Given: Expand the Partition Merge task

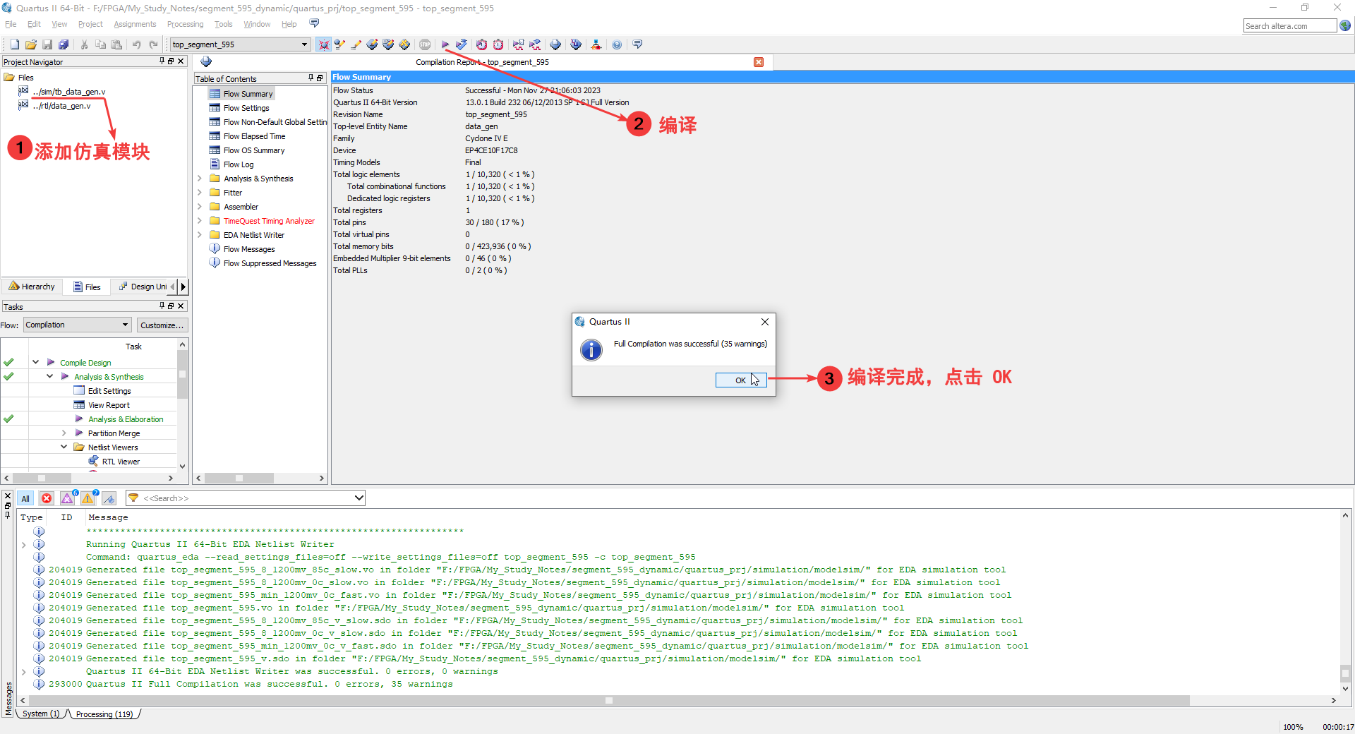Looking at the screenshot, I should [x=64, y=433].
